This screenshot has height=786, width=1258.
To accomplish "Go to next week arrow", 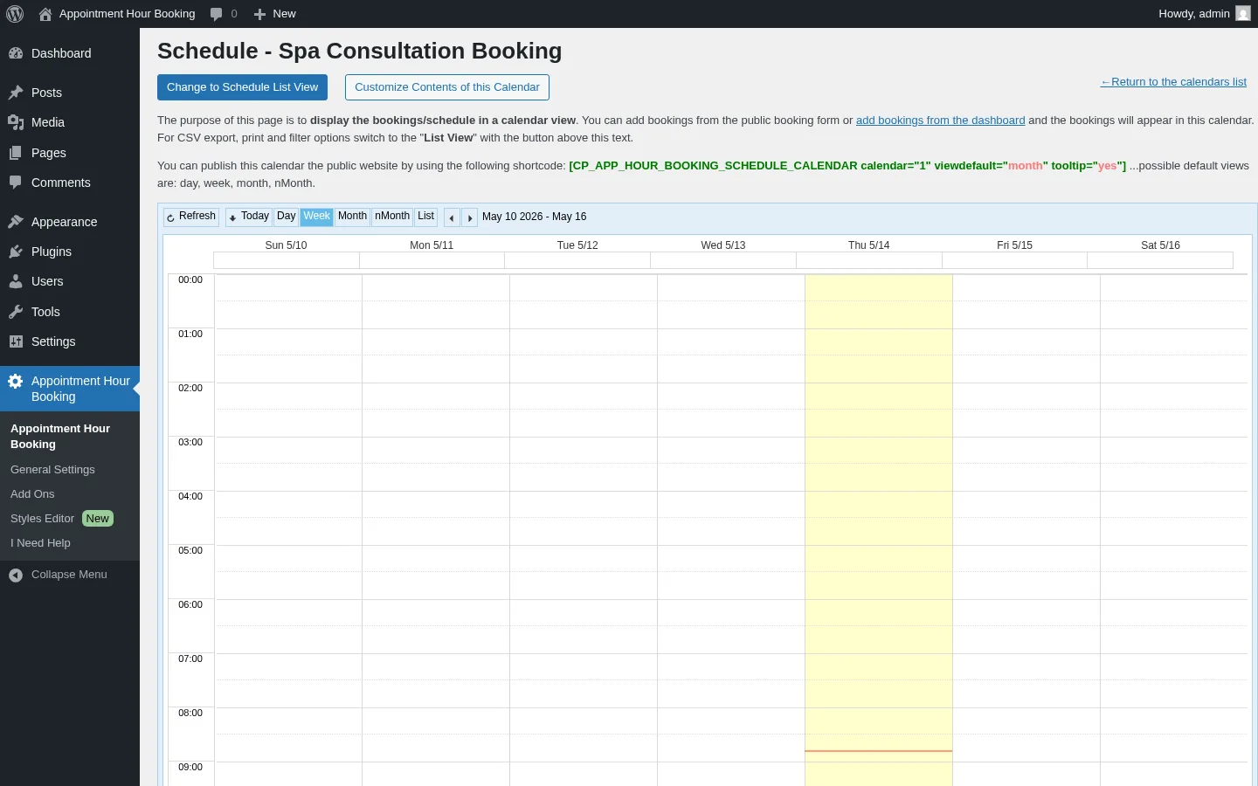I will [469, 217].
